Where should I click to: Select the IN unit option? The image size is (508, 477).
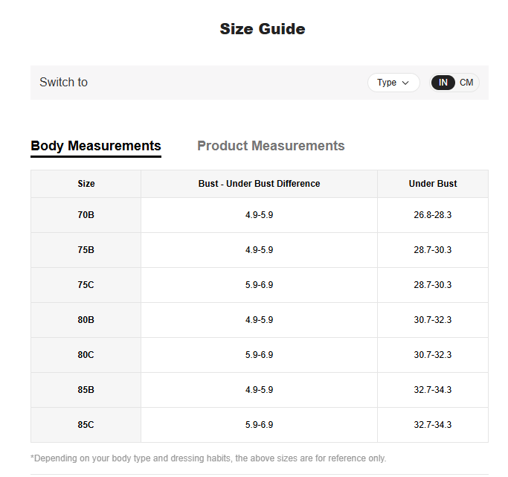[x=443, y=83]
